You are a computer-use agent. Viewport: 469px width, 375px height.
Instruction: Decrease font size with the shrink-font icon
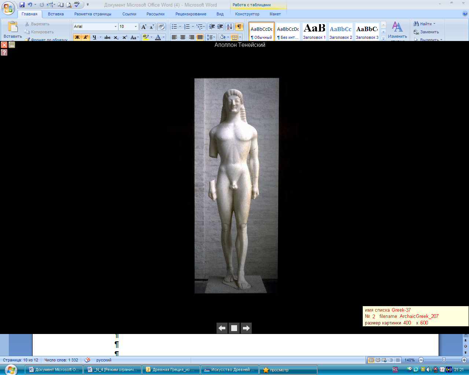tap(152, 27)
